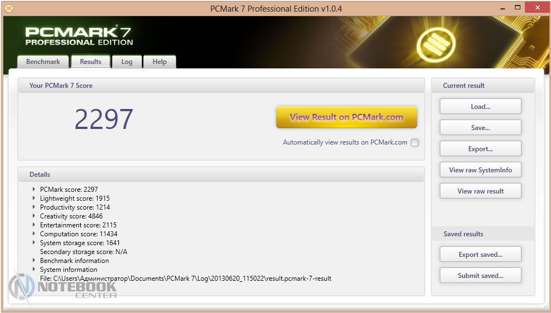Switch to the Benchmark tab
551x313 pixels.
(x=43, y=62)
